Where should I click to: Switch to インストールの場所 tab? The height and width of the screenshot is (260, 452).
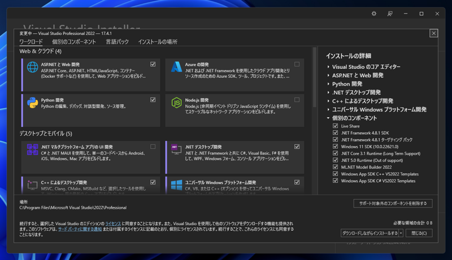158,42
